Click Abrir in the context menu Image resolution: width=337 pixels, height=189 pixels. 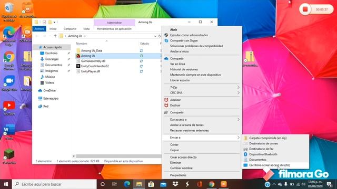[x=173, y=29]
